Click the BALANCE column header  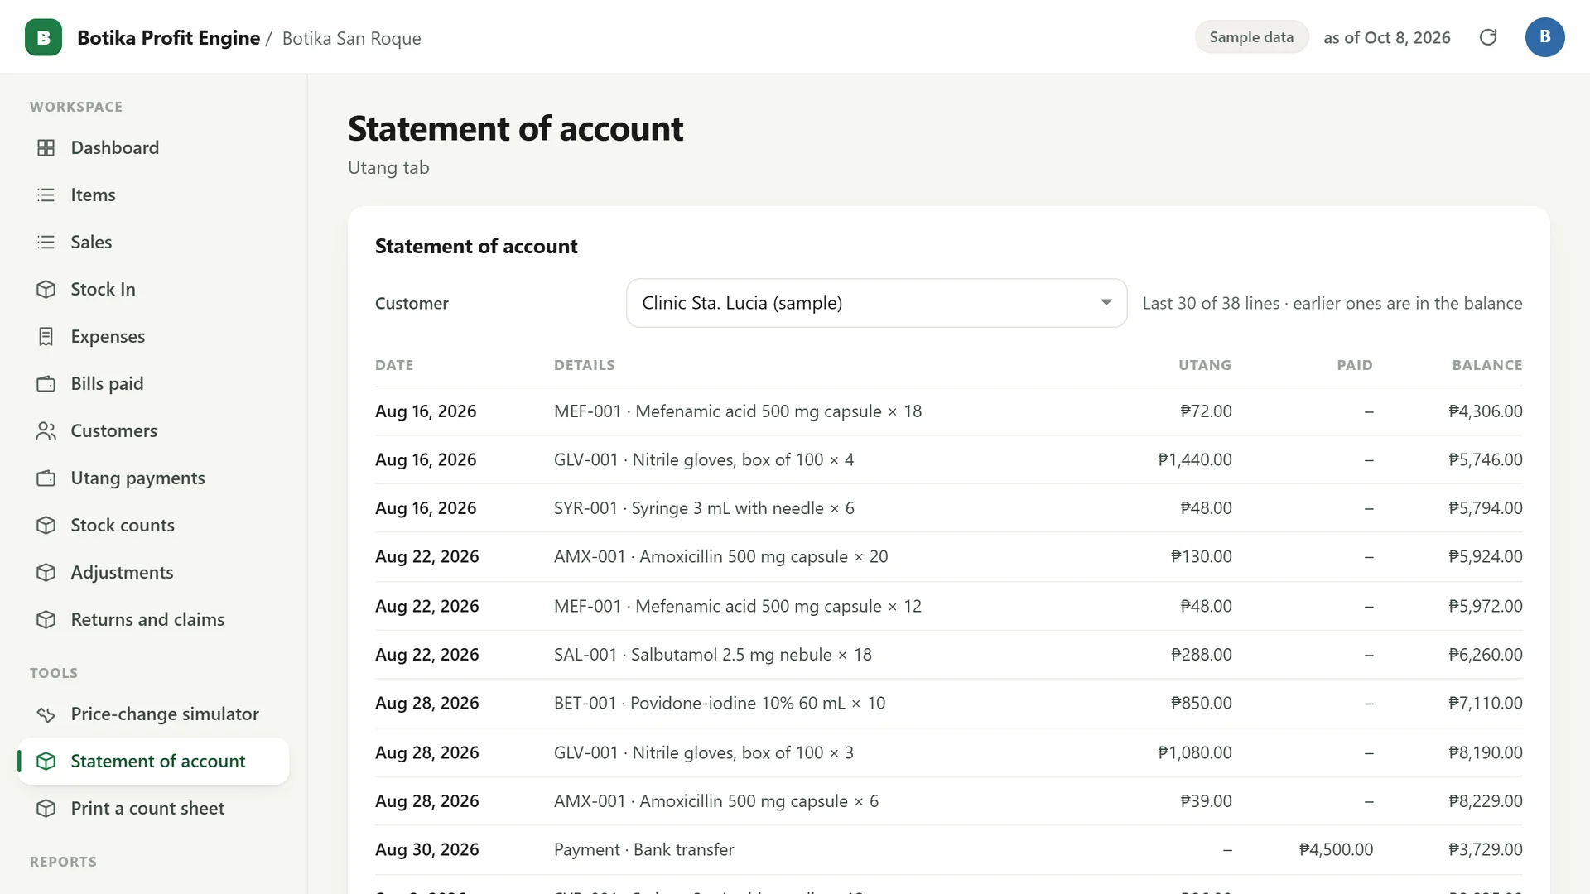click(x=1487, y=365)
